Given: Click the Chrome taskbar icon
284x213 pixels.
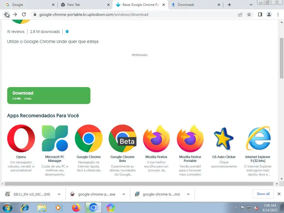Looking at the screenshot, I should 93,207.
